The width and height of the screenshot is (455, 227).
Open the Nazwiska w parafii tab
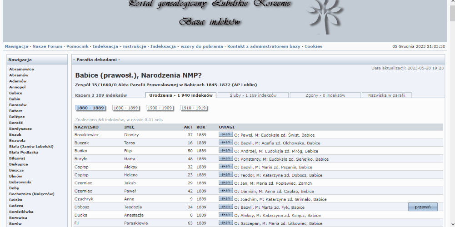[x=386, y=95]
